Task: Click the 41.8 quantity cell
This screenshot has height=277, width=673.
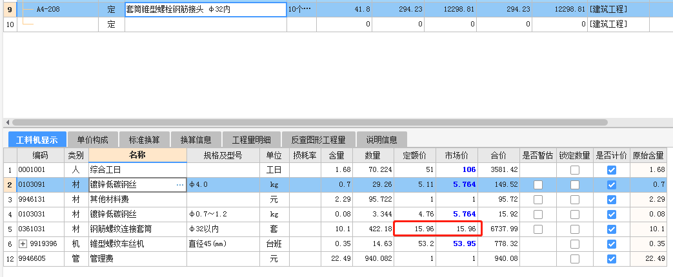Action: [344, 10]
